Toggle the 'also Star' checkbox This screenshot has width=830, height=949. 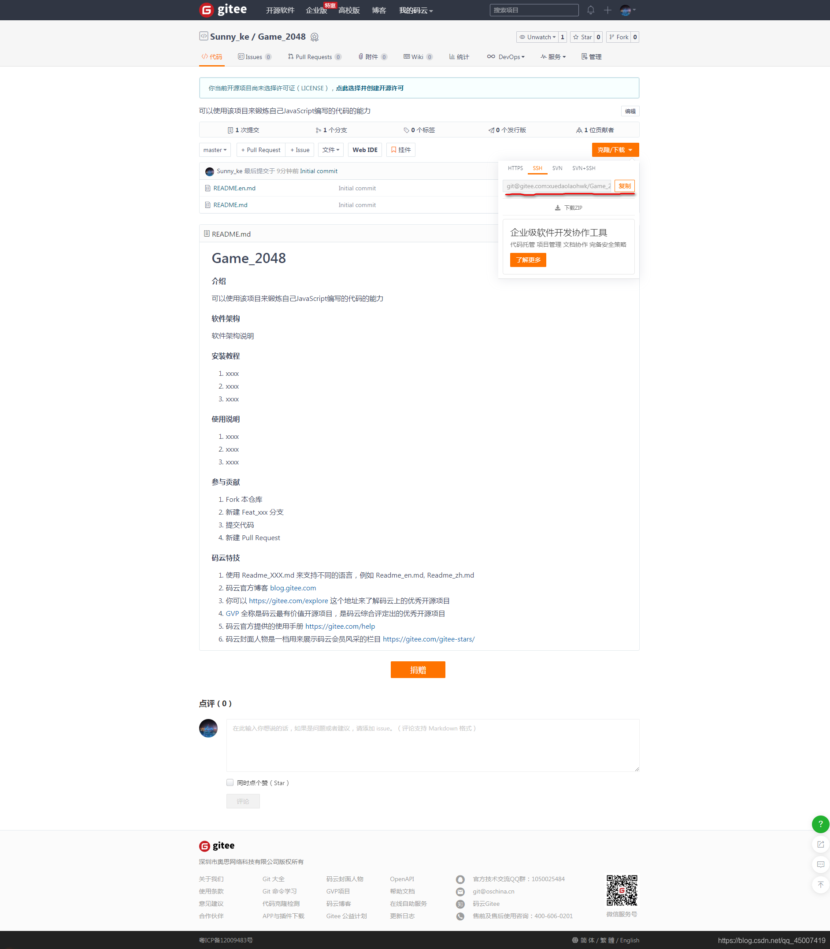[x=230, y=783]
